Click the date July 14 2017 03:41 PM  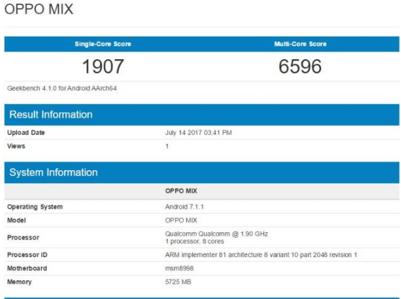point(198,132)
